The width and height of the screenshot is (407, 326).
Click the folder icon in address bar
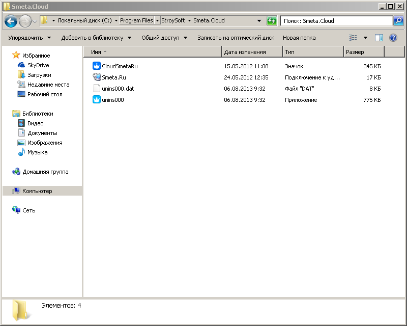44,20
